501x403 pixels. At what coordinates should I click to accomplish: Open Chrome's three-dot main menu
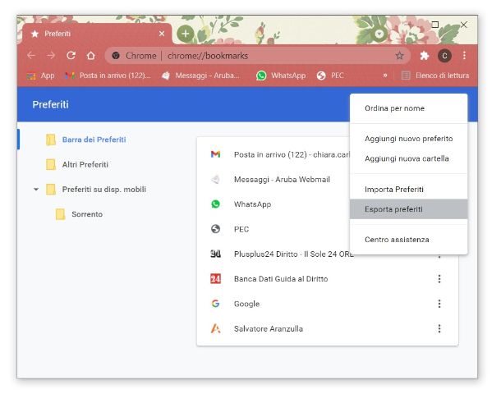[464, 56]
